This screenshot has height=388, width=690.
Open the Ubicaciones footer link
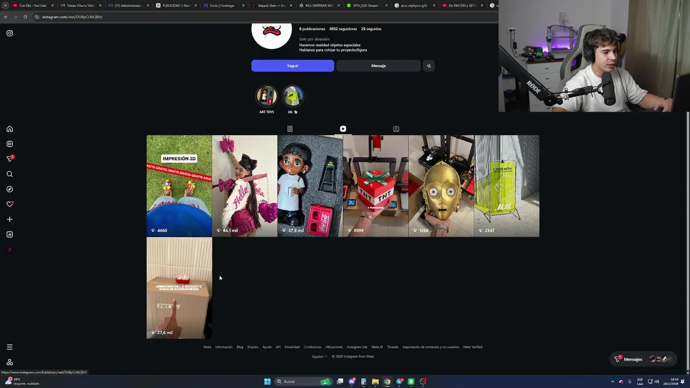coord(334,347)
